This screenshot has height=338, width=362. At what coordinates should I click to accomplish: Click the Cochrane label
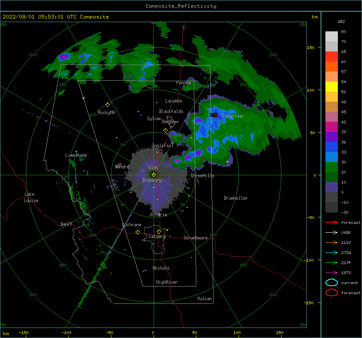click(132, 225)
